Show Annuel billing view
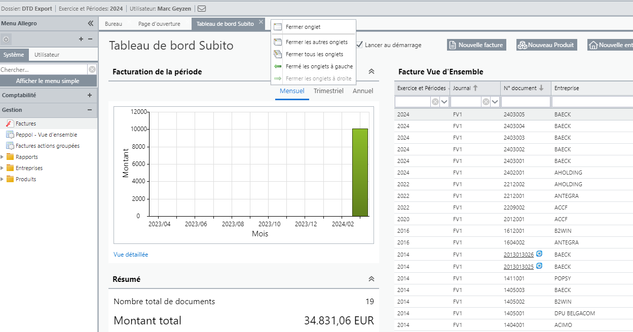 (x=363, y=91)
